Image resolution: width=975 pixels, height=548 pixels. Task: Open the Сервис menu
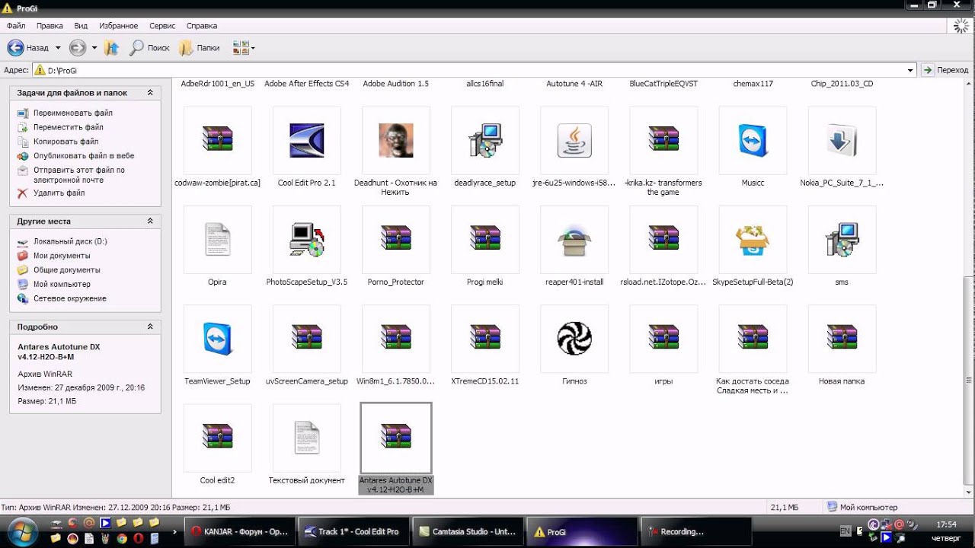tap(162, 26)
